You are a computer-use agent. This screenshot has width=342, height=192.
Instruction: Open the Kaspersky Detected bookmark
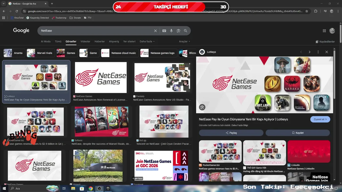[37, 18]
